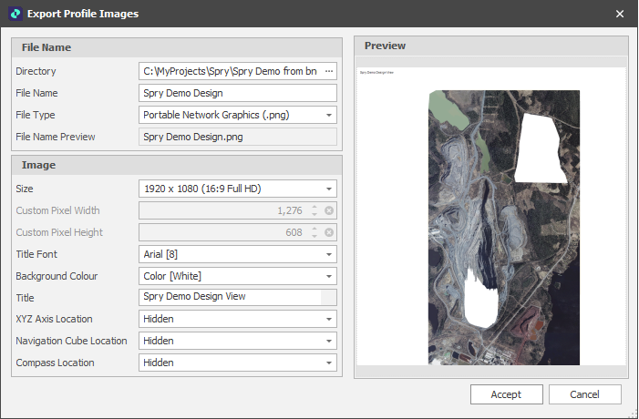Clear the Custom Pixel Height value
The image size is (639, 419).
329,232
